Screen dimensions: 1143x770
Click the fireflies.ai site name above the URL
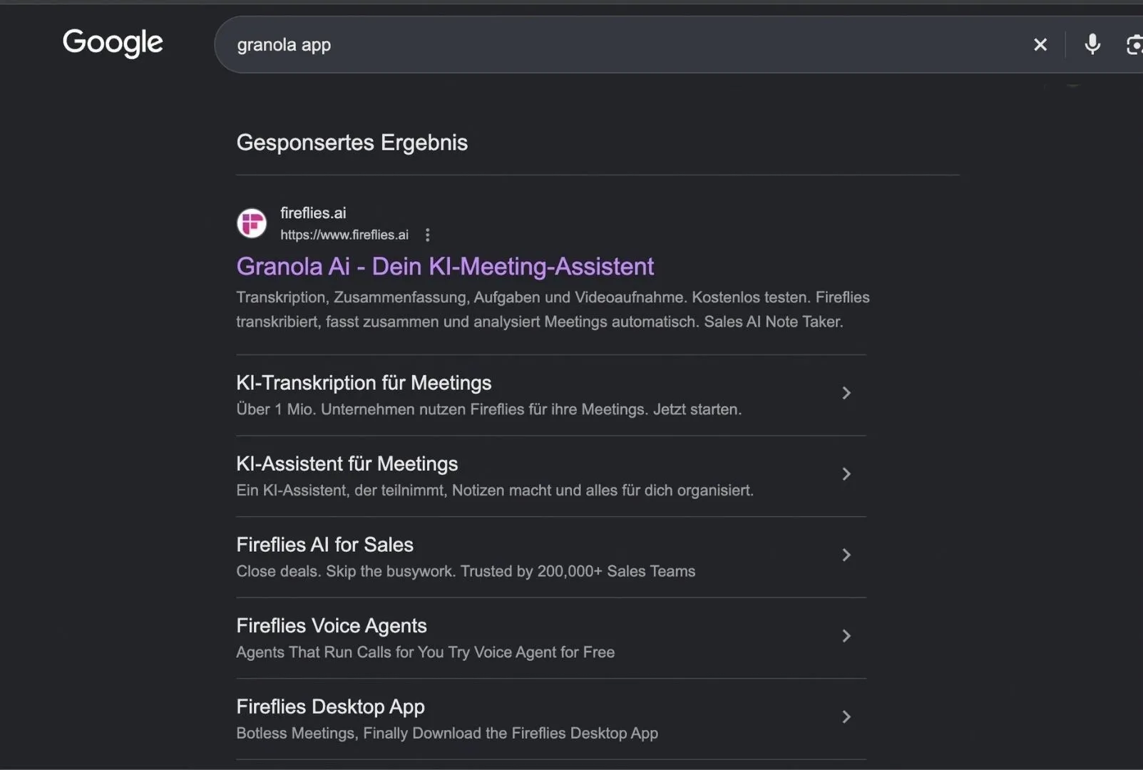click(313, 212)
